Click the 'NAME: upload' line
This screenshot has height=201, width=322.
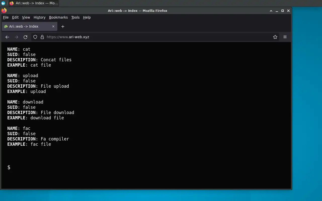click(x=23, y=76)
